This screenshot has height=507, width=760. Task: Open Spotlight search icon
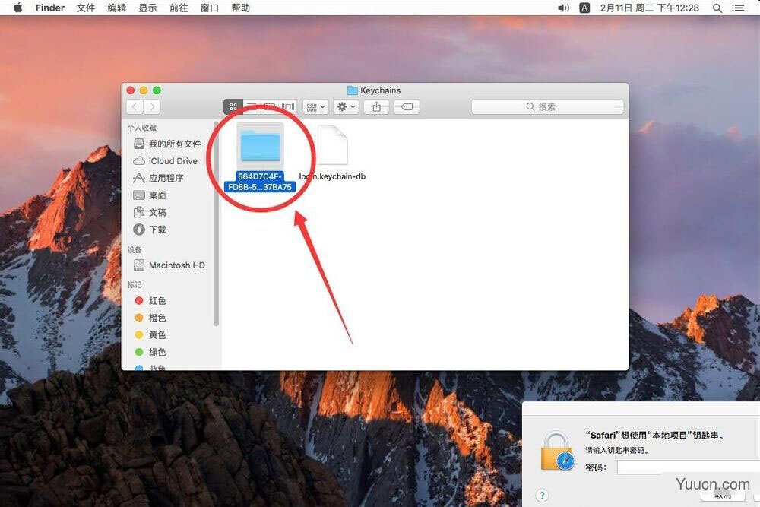(x=717, y=8)
